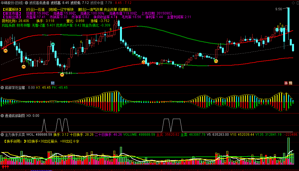This screenshot has width=299, height=171.
Task: Click FK: -45.45 indicator value
Action: pos(60,88)
